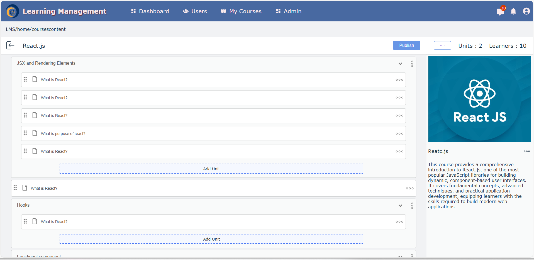
Task: Open the chat messages icon with 30 badge
Action: tap(500, 11)
